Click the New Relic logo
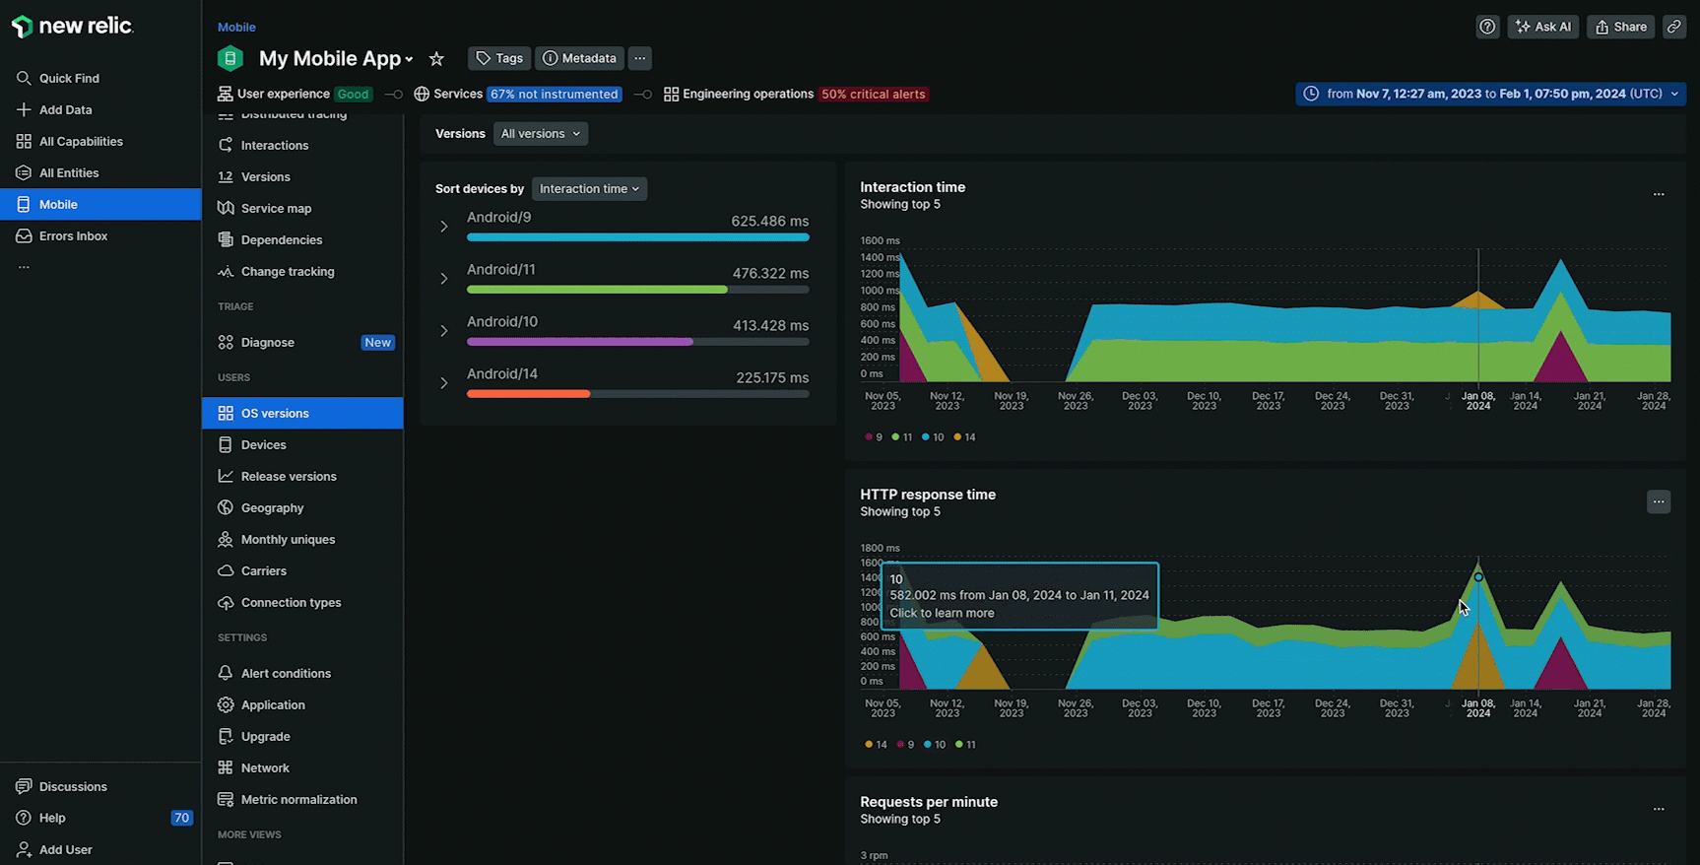Image resolution: width=1700 pixels, height=865 pixels. point(72,27)
